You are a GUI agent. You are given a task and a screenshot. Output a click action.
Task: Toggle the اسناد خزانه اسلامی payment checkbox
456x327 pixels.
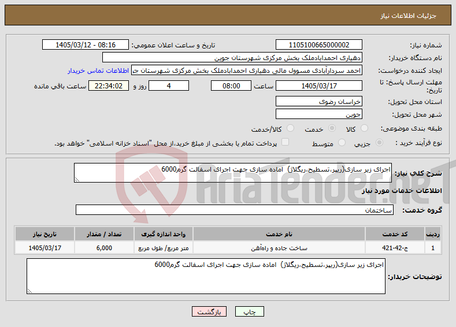286,142
